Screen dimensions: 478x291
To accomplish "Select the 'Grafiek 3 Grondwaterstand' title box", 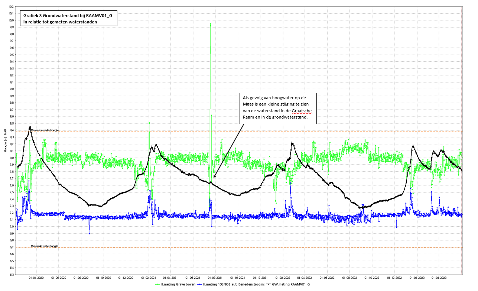I will [x=68, y=19].
